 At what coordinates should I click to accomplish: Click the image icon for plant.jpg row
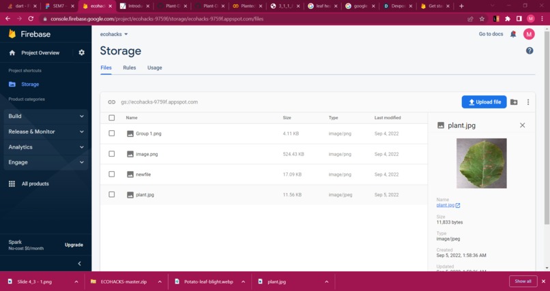pos(130,195)
